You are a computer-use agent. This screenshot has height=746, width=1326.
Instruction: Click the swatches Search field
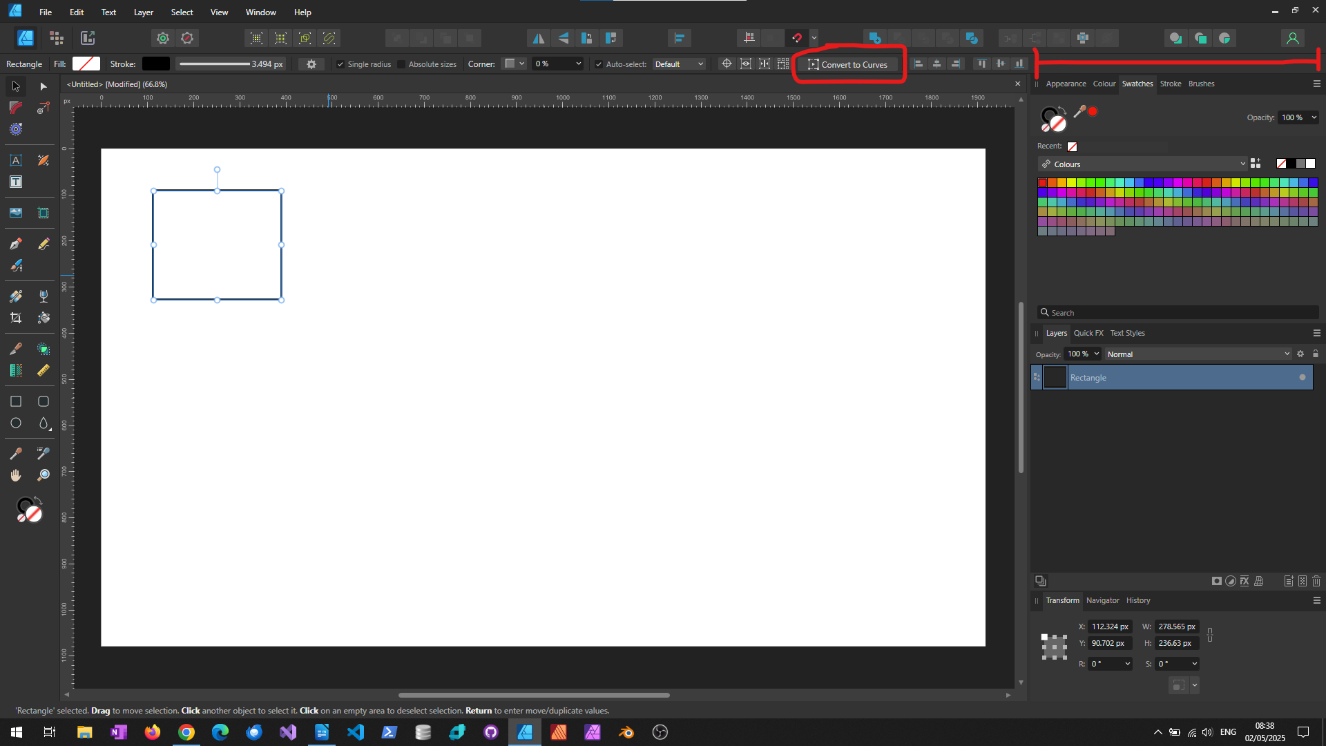(x=1178, y=312)
